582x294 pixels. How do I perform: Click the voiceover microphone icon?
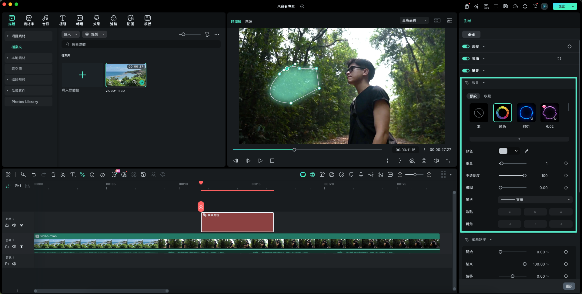[361, 175]
